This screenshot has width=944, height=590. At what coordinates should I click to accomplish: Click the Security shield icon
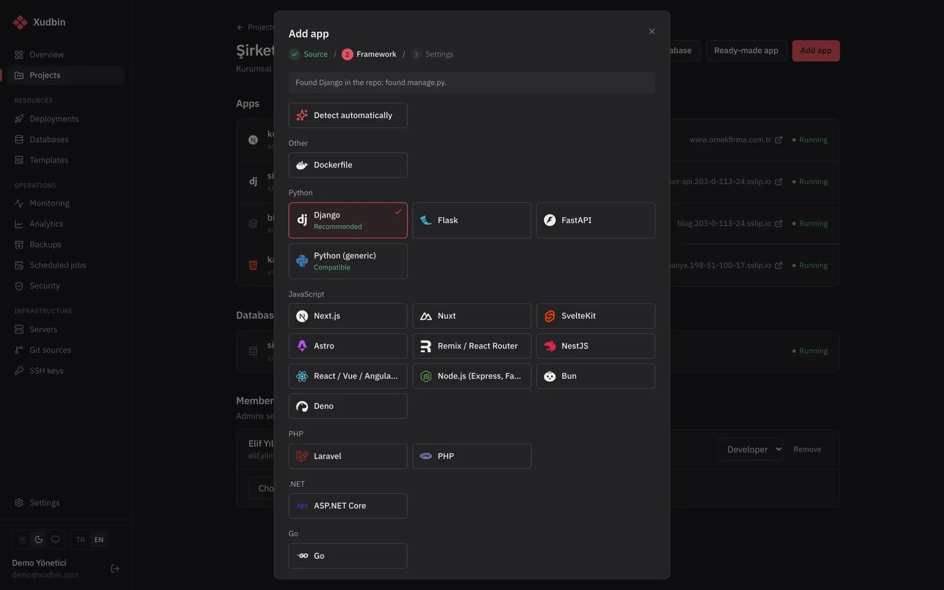(x=19, y=286)
